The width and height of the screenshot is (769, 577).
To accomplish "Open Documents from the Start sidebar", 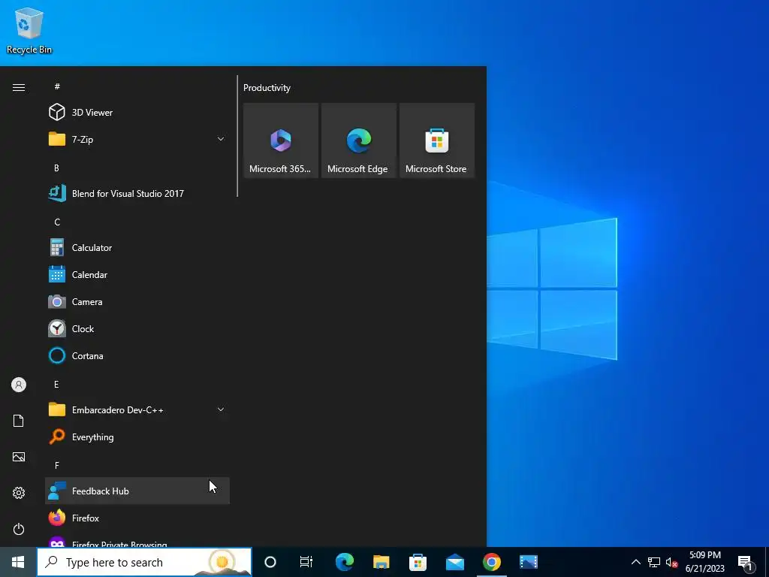I will point(19,421).
